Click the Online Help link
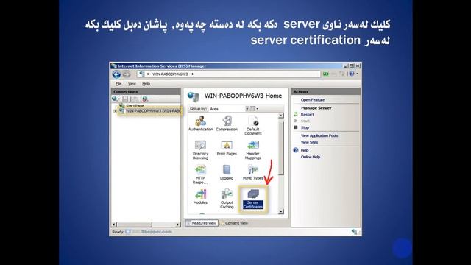This screenshot has height=265, width=471. (x=311, y=157)
